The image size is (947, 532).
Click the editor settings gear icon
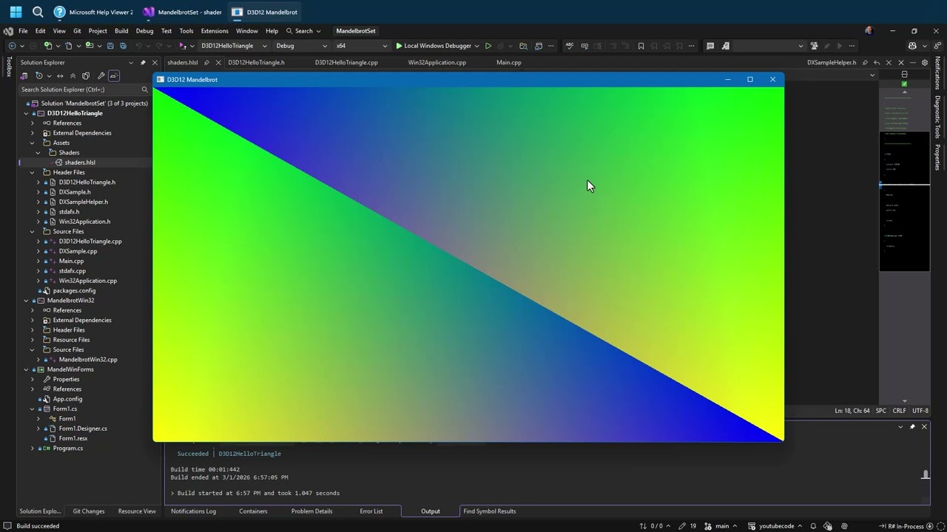click(925, 63)
